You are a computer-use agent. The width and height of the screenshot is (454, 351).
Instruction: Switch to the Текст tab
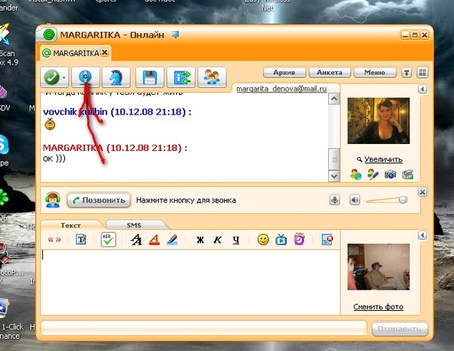coord(70,225)
